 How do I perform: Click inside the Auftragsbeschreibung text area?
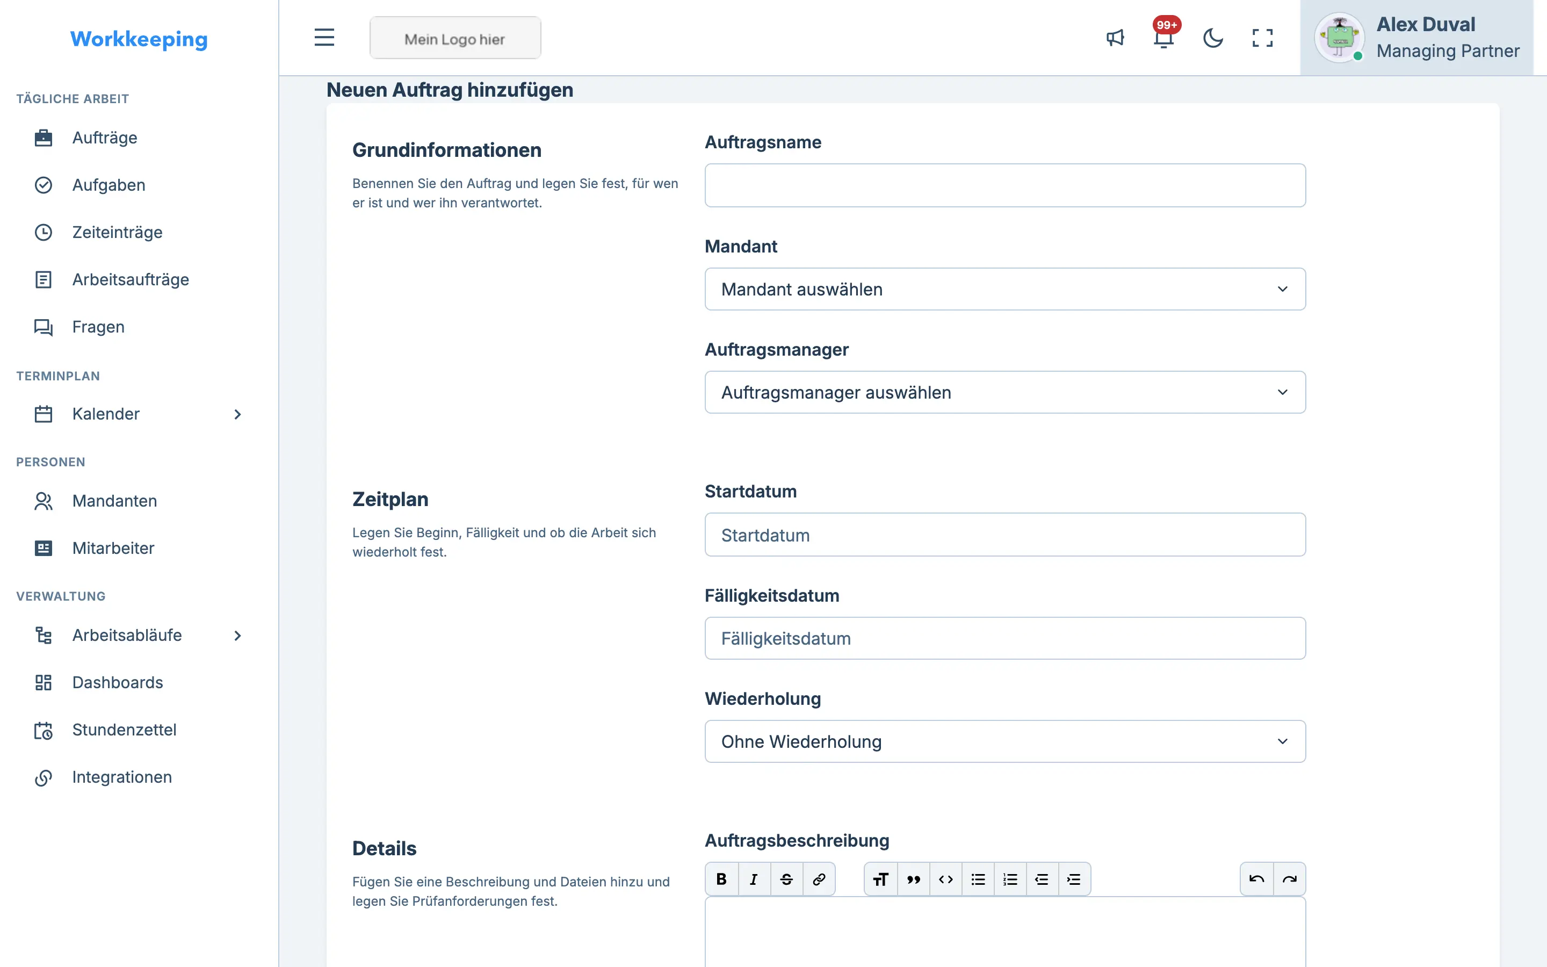pyautogui.click(x=1005, y=932)
